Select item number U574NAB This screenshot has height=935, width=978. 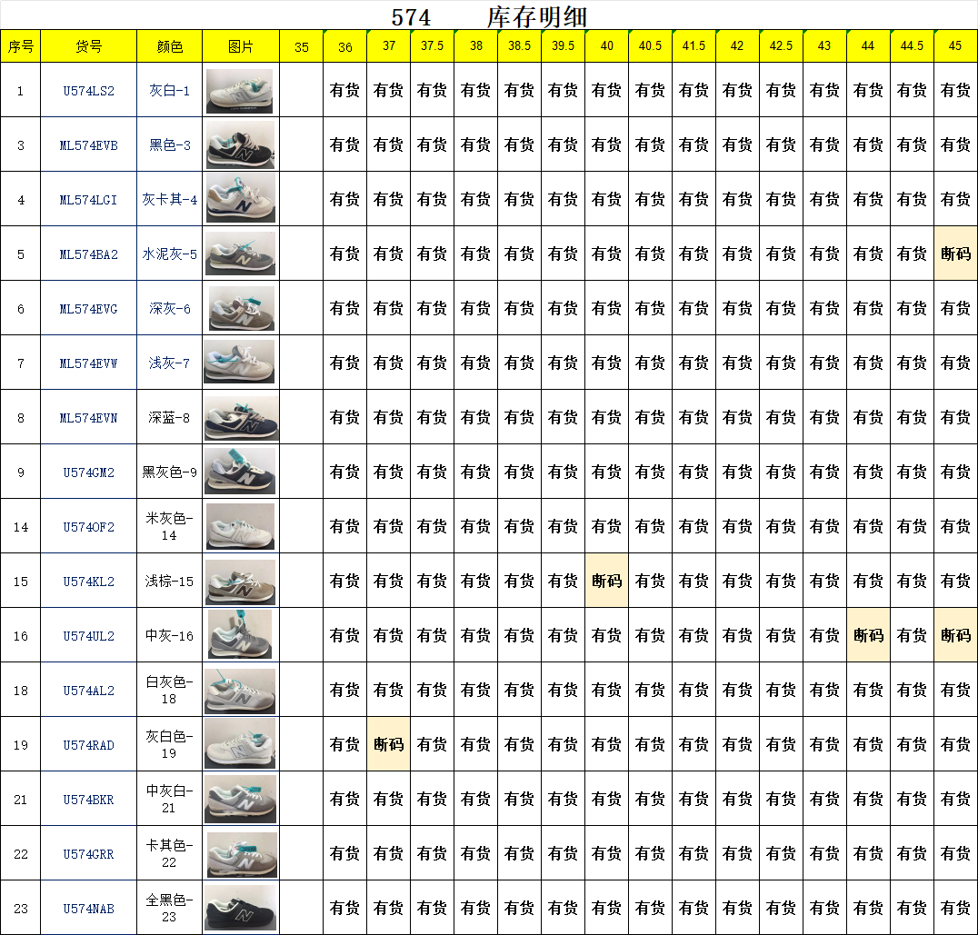(88, 909)
